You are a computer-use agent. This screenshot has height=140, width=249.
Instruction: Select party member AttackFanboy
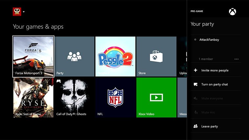point(209,40)
